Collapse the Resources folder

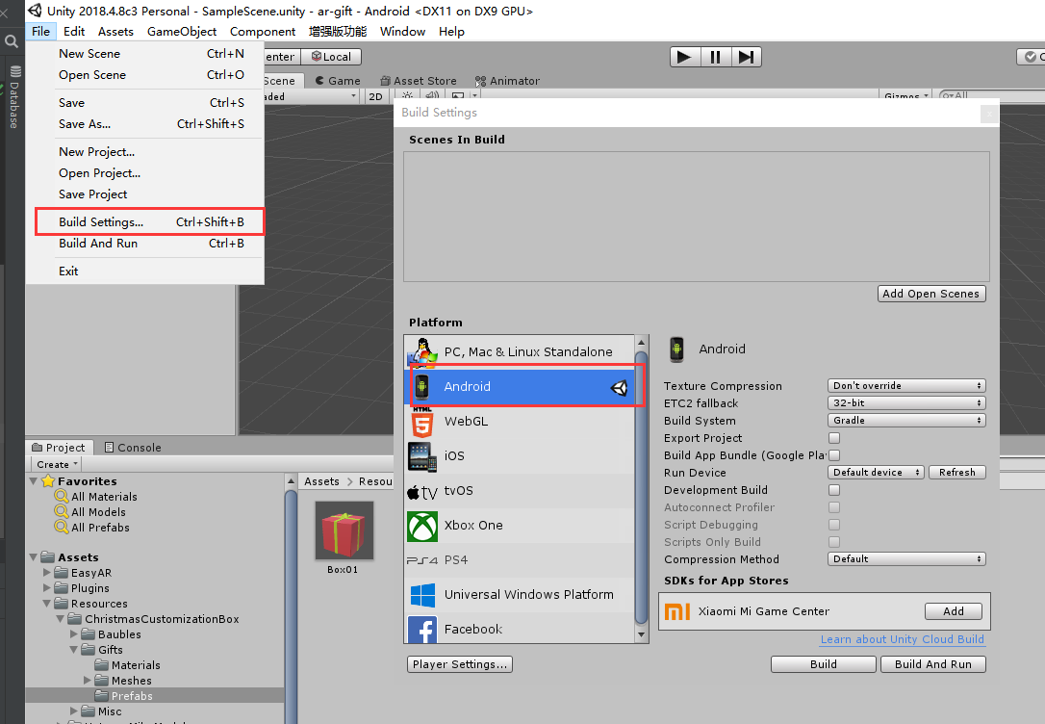pos(46,604)
